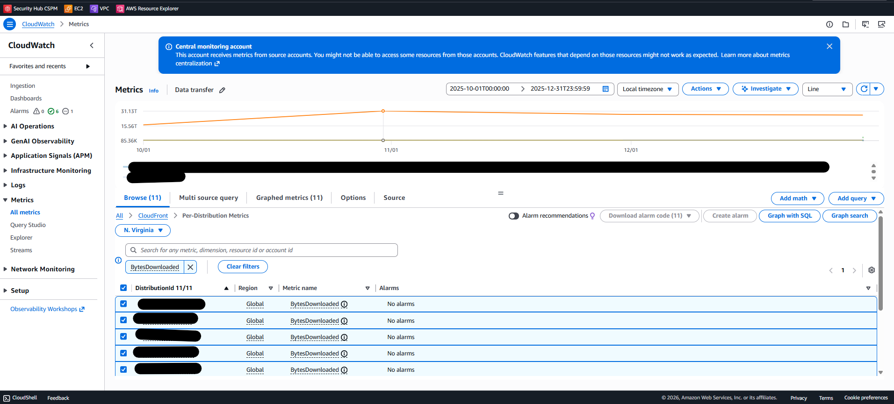
Task: Edit the Data transfer graph title
Action: pyautogui.click(x=223, y=90)
